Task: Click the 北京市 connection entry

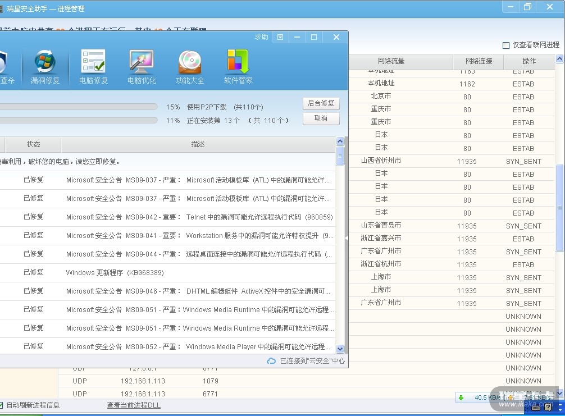Action: click(452, 97)
